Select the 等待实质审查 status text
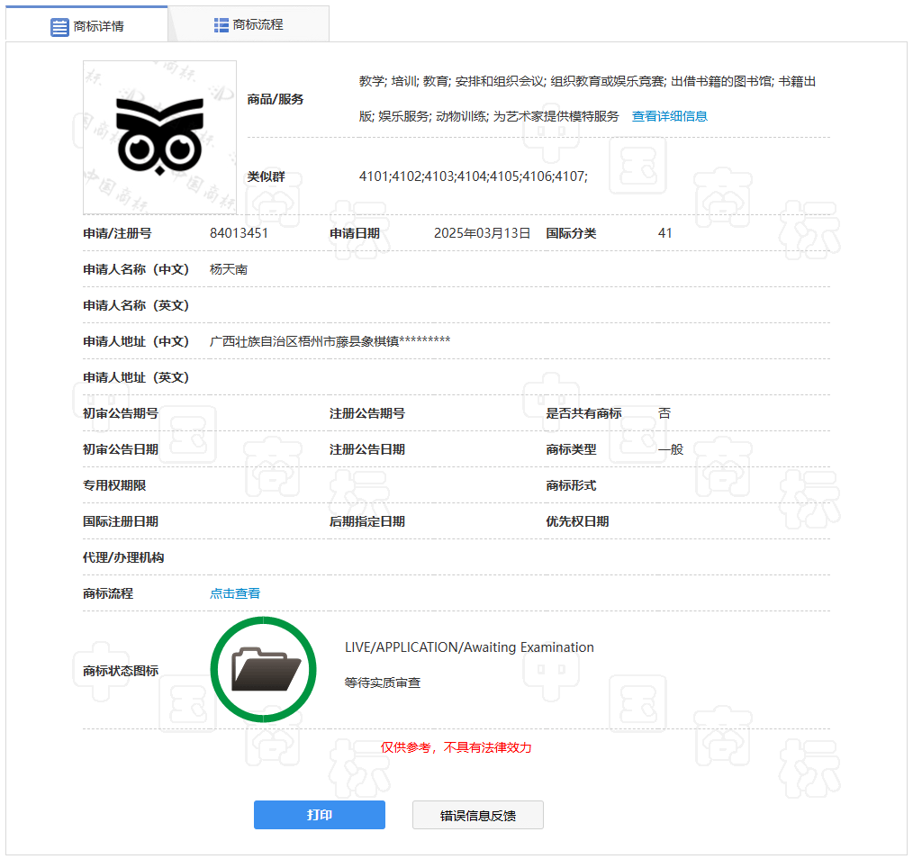Image resolution: width=913 pixels, height=859 pixels. pyautogui.click(x=382, y=683)
